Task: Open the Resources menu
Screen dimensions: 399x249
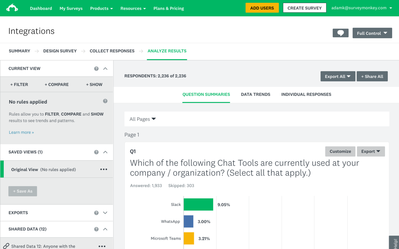Action: [133, 8]
